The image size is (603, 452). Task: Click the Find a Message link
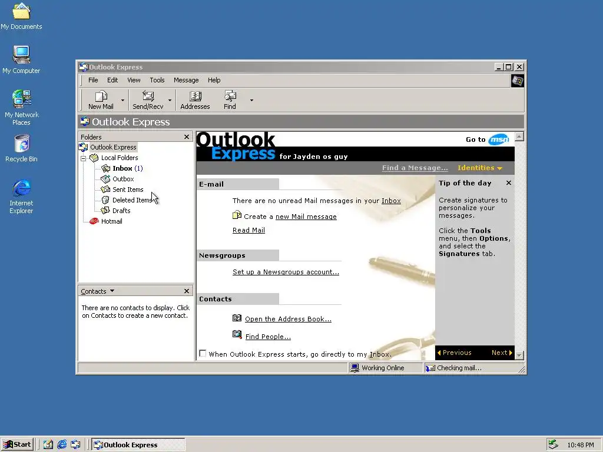click(415, 168)
